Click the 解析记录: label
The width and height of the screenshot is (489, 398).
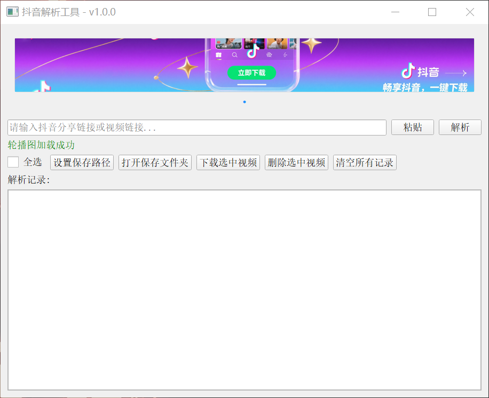29,180
